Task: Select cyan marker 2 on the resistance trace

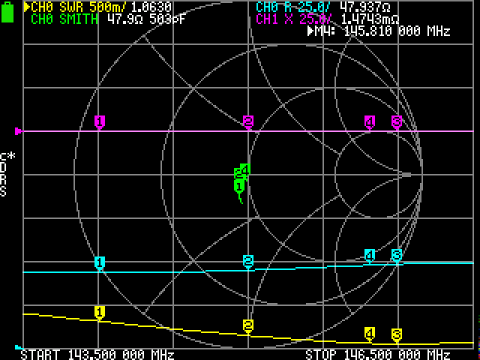Action: [248, 260]
